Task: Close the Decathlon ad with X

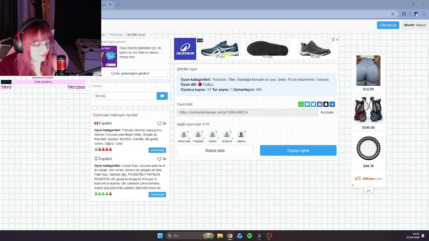Action: pos(337,39)
